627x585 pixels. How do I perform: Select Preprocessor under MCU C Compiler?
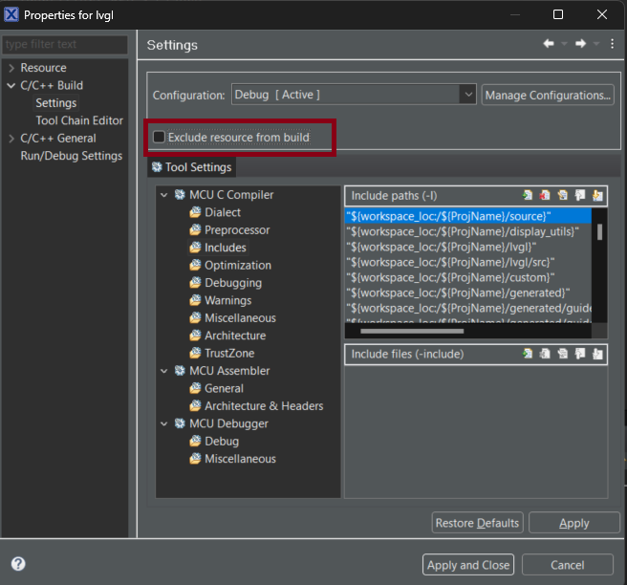tap(237, 230)
